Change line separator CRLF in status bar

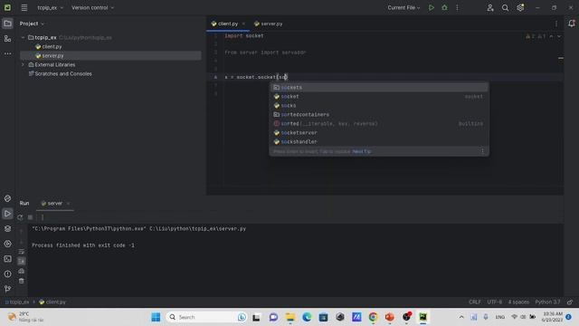pos(475,302)
